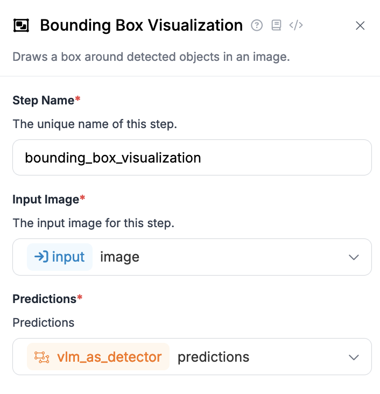Click the arrow icon in the input chip

pyautogui.click(x=41, y=257)
